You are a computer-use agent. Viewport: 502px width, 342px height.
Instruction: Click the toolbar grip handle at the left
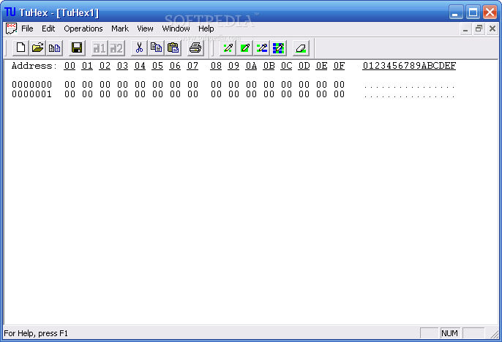(x=6, y=48)
